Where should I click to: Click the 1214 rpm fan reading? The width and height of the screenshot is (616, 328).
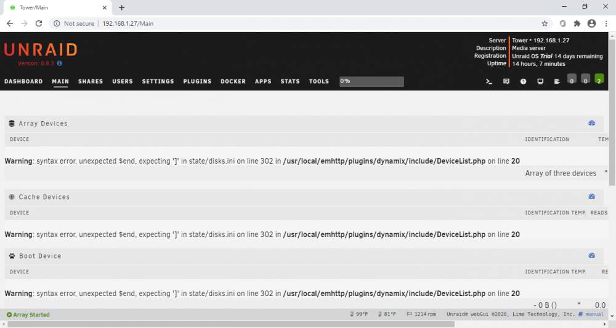pyautogui.click(x=425, y=314)
